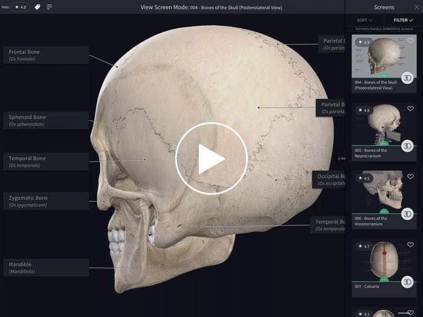Image resolution: width=423 pixels, height=317 pixels.
Task: Select the Zygomatic Bone label
Action: [46, 201]
